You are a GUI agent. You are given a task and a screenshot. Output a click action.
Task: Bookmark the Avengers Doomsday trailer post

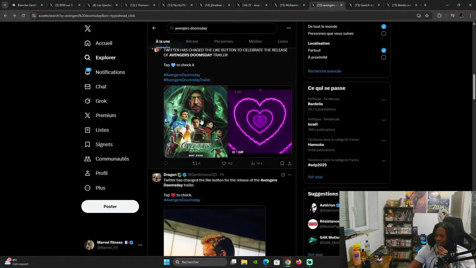tap(282, 163)
